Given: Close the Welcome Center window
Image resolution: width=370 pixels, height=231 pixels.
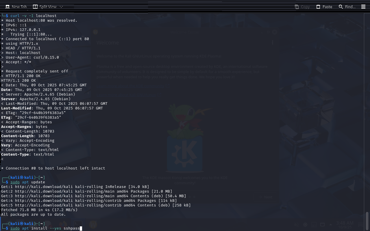Looking at the screenshot, I should click(x=275, y=32).
